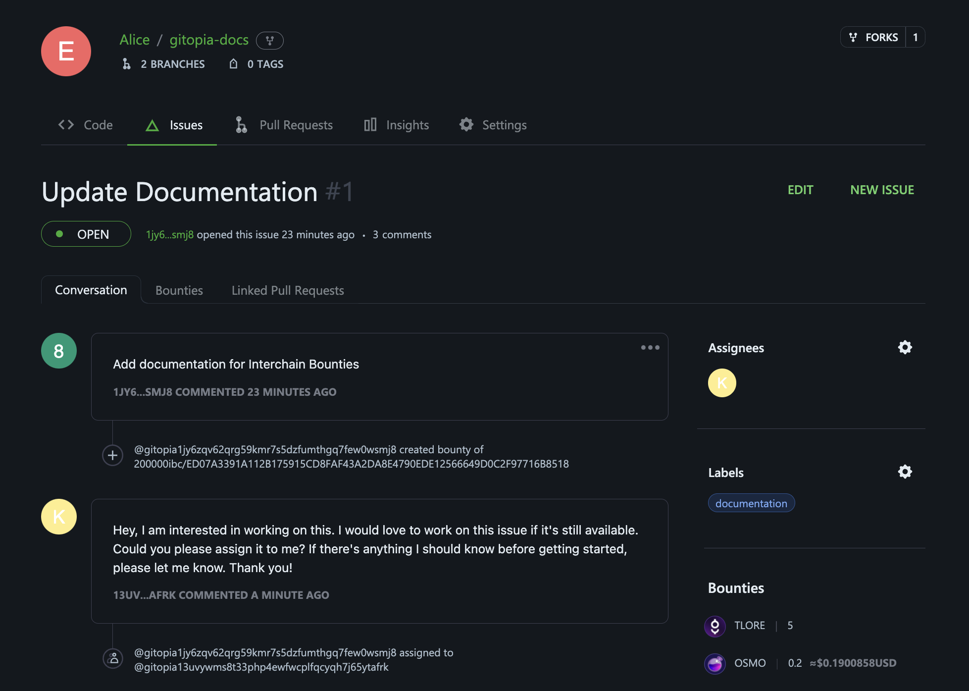Switch to the Bounties tab
This screenshot has width=969, height=691.
point(179,290)
